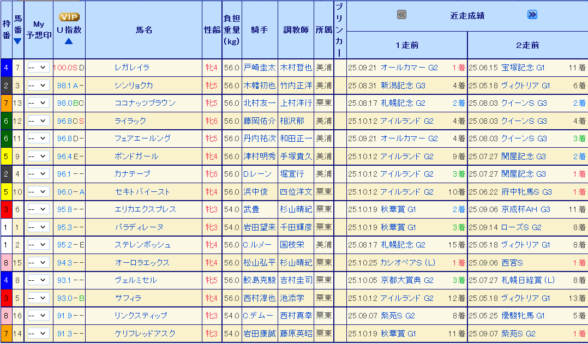Image resolution: width=588 pixels, height=344 pixels.
Task: Click U指数 value 91.3 for ケリフレッドアスク
Action: click(64, 333)
